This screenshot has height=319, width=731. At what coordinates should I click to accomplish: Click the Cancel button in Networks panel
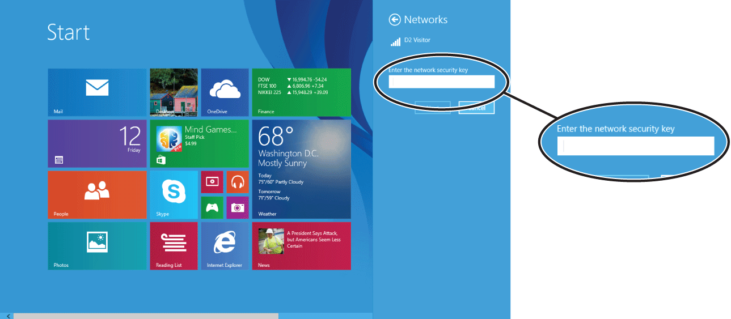point(476,107)
